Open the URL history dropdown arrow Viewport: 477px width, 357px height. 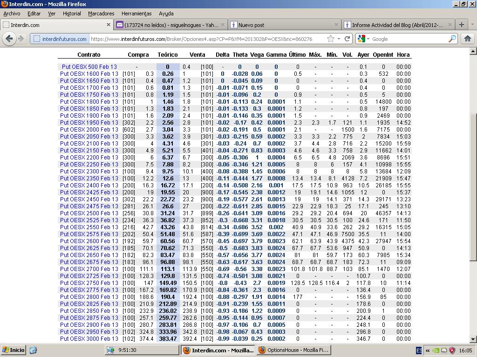coord(339,39)
